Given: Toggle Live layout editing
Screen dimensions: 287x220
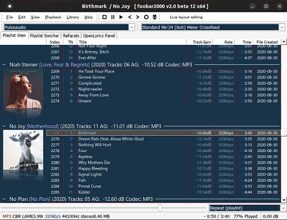Looking at the screenshot, I should coord(186,17).
